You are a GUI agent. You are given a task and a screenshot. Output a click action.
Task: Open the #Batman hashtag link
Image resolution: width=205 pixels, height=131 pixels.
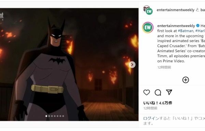point(186,31)
